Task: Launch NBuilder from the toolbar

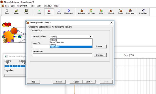Action: tap(81, 12)
